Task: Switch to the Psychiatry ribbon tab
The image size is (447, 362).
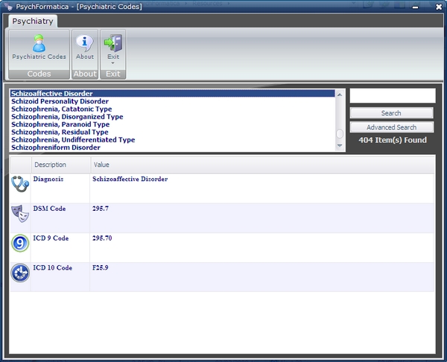Action: [x=32, y=22]
